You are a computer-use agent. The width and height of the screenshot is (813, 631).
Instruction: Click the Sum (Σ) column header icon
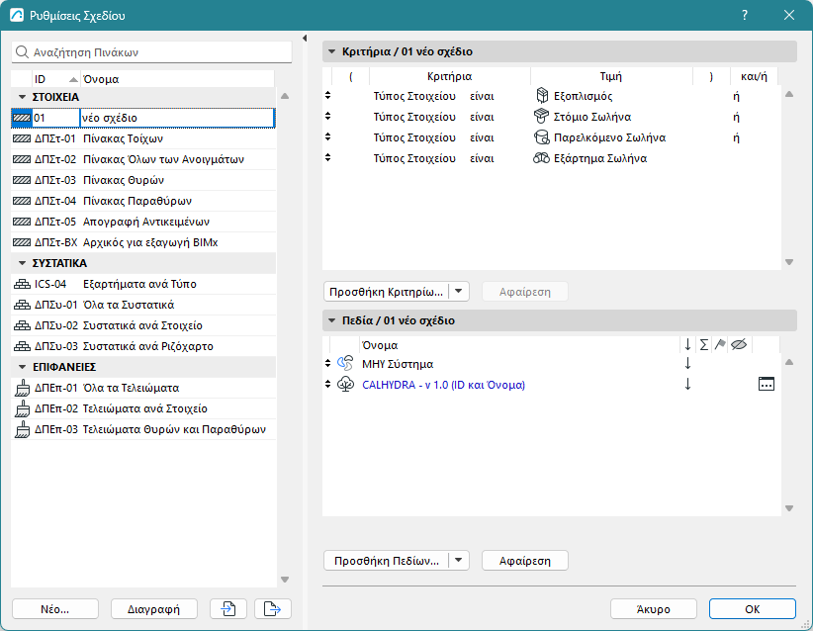pos(703,344)
